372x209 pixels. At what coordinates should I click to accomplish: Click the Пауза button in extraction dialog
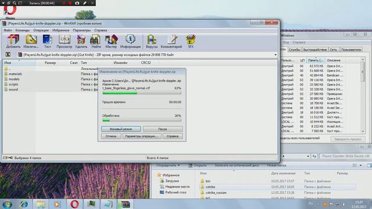point(163,129)
